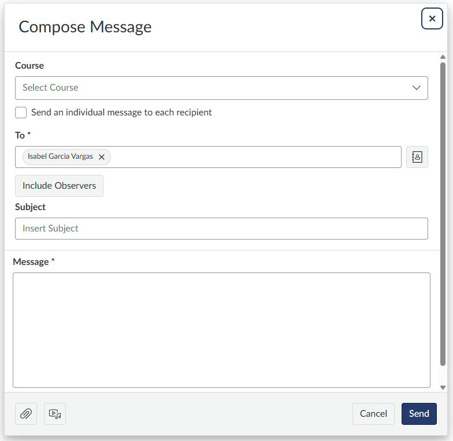The width and height of the screenshot is (453, 441).
Task: Open the address book icon
Action: point(417,157)
